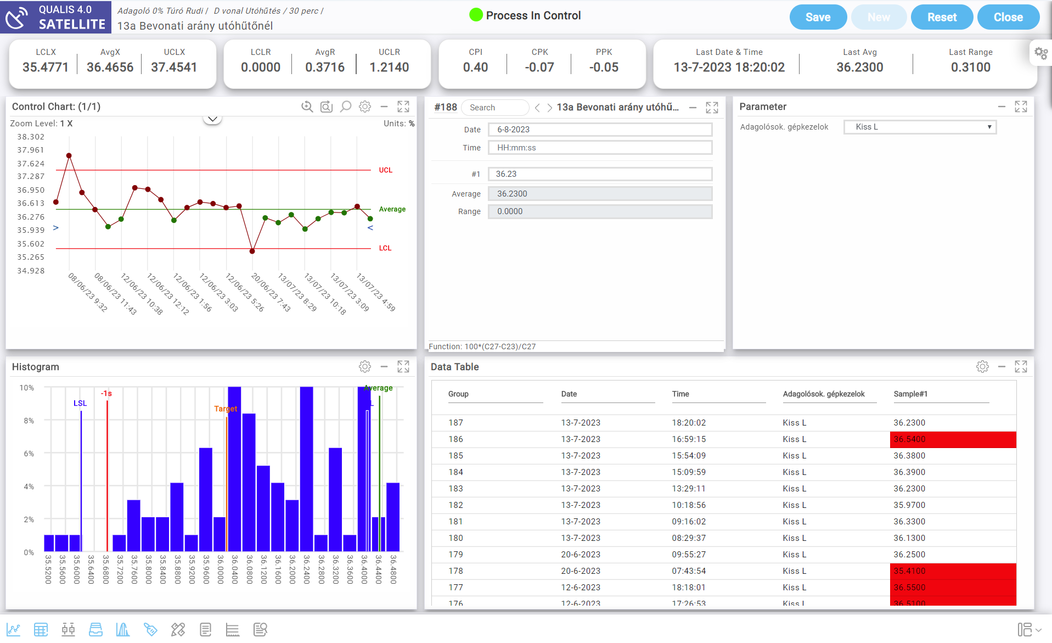
Task: Maximize the Data Table panel
Action: (x=1021, y=366)
